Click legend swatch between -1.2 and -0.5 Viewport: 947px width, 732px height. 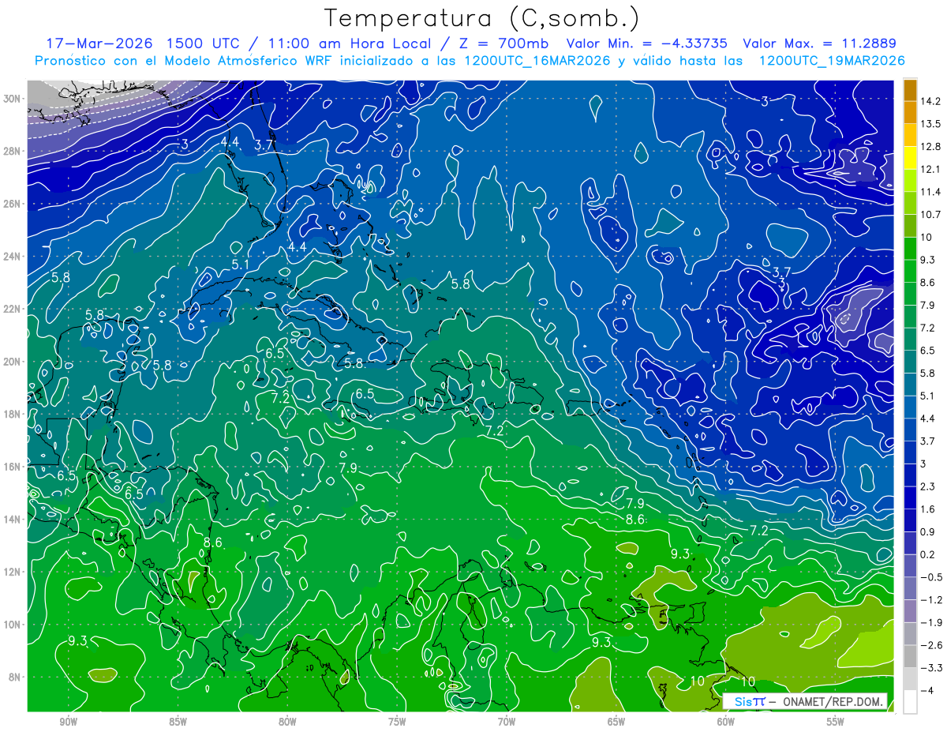point(910,589)
